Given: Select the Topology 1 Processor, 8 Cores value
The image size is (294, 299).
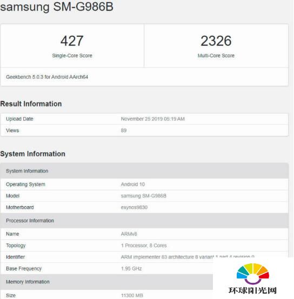Looking at the screenshot, I should pos(144,246).
